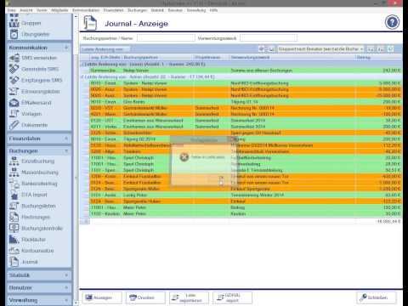Open the Rechnungen icon
The height and width of the screenshot is (306, 408).
14,217
